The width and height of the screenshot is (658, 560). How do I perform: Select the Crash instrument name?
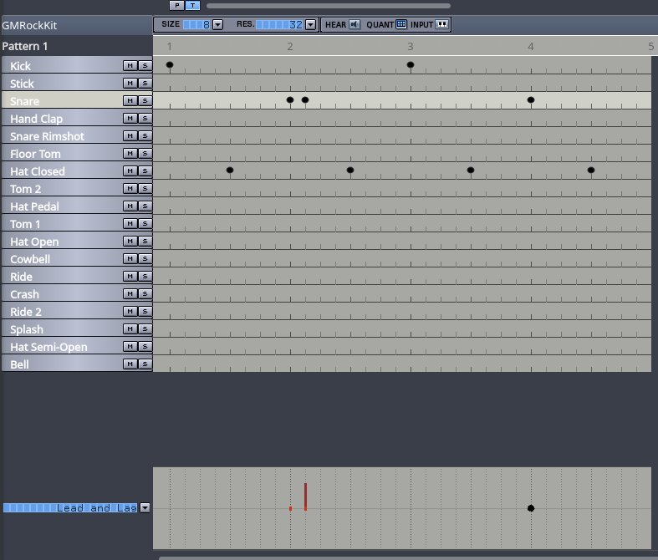(x=24, y=294)
